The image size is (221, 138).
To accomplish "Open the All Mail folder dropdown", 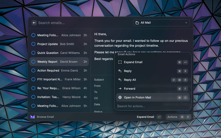I will pos(161,23).
